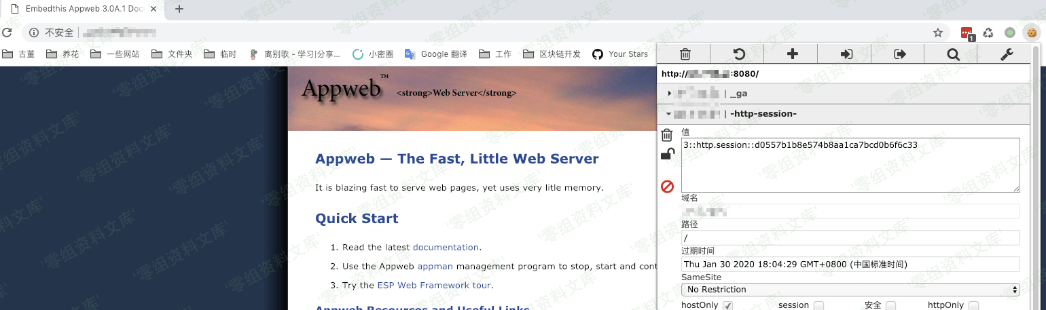Image resolution: width=1046 pixels, height=310 pixels.
Task: Open the wrench settings icon
Action: tap(1007, 54)
